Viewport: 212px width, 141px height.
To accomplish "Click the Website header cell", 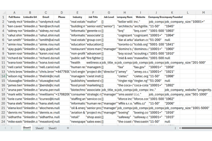I will [x=140, y=17].
